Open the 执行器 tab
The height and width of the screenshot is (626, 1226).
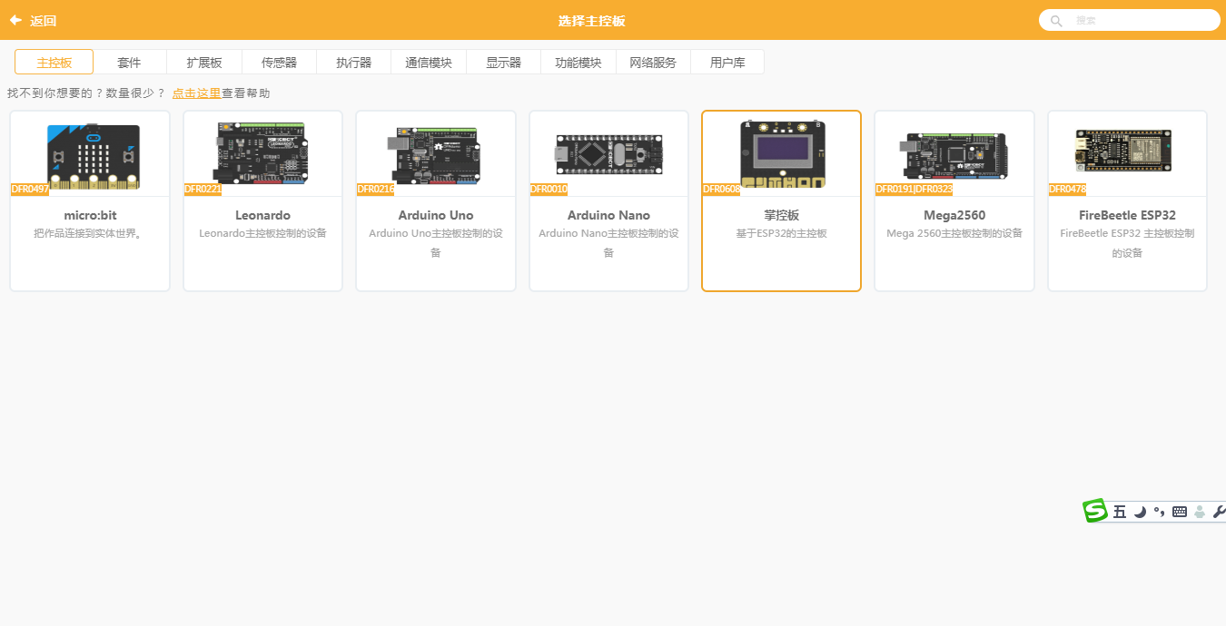(x=353, y=63)
